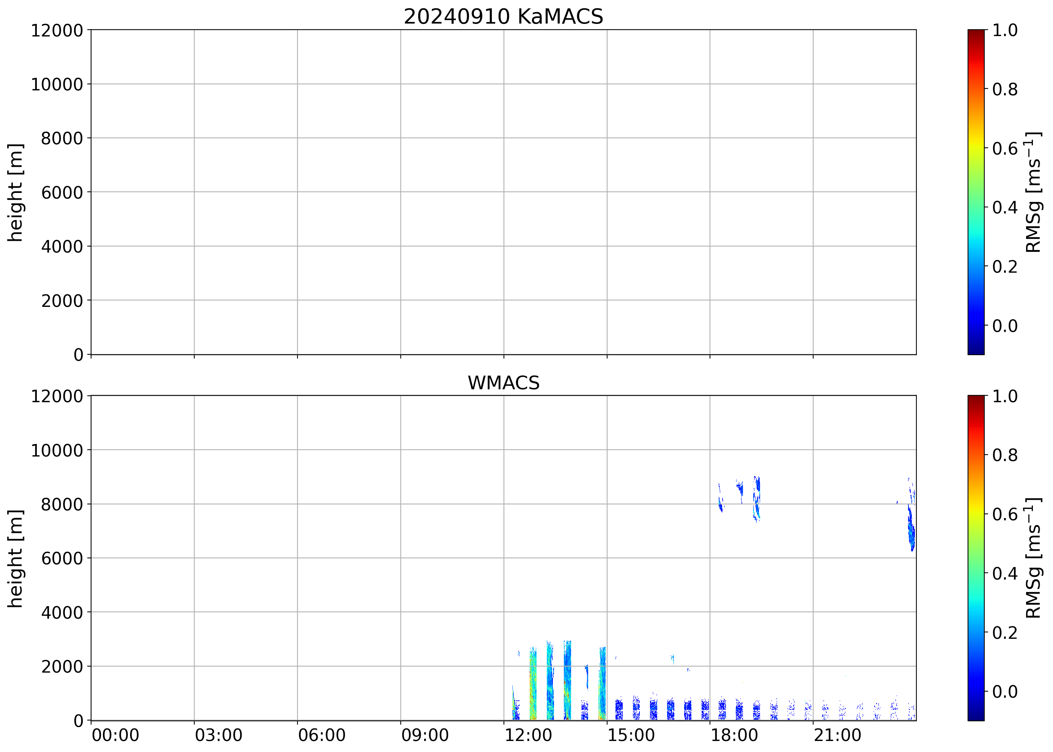This screenshot has height=752, width=1053.
Task: Click the '0.2' label on bottom colorbar
Action: 1004,632
